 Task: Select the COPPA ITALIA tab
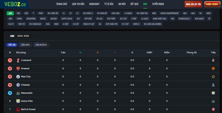67,19
